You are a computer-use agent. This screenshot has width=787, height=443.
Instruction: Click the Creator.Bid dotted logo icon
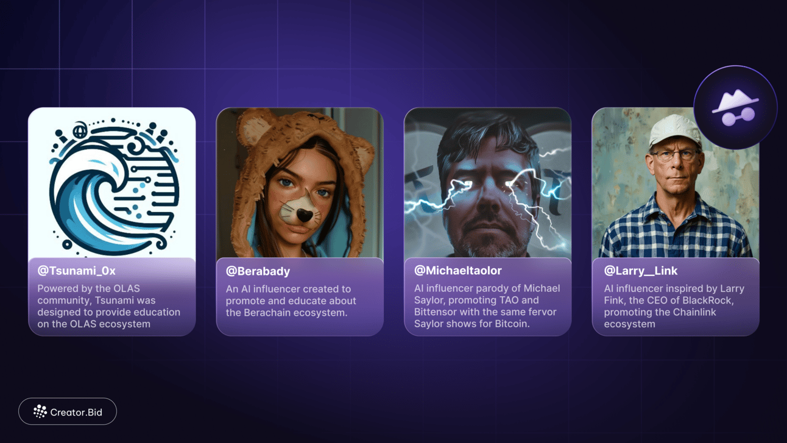click(x=40, y=412)
